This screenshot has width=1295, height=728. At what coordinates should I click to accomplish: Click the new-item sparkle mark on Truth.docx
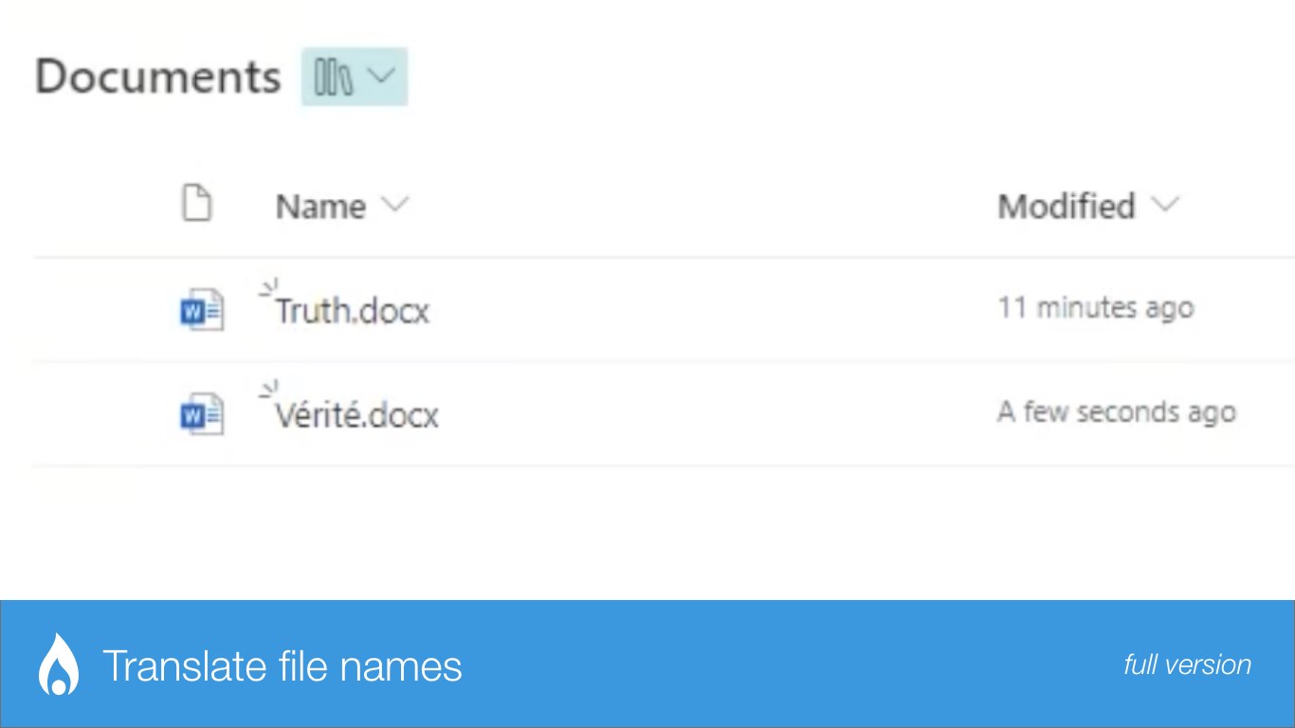point(268,286)
